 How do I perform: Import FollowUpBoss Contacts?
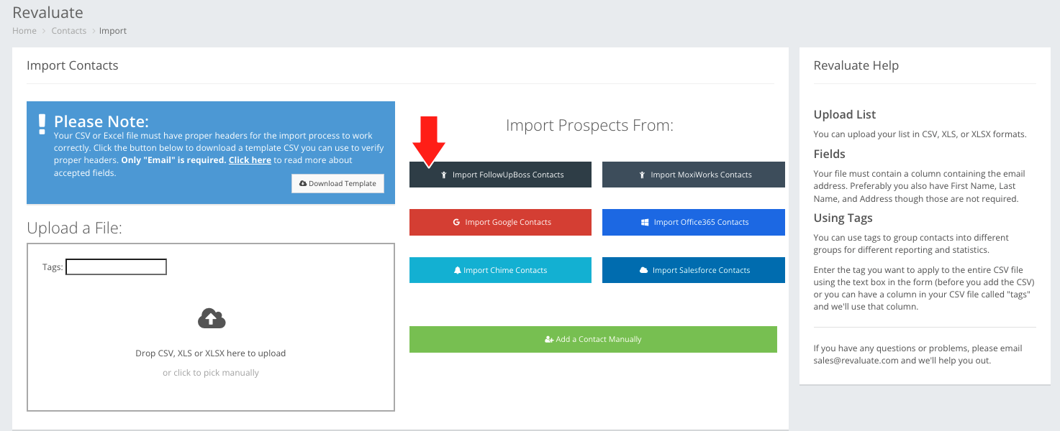point(500,175)
